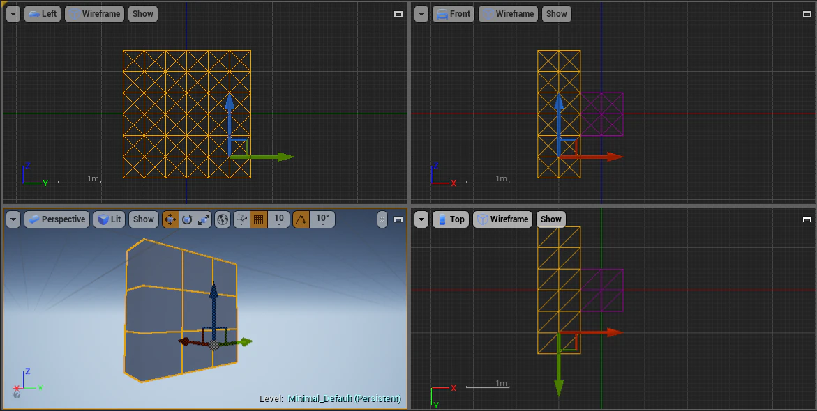Click the Left view type button
The image size is (817, 411).
pos(43,13)
